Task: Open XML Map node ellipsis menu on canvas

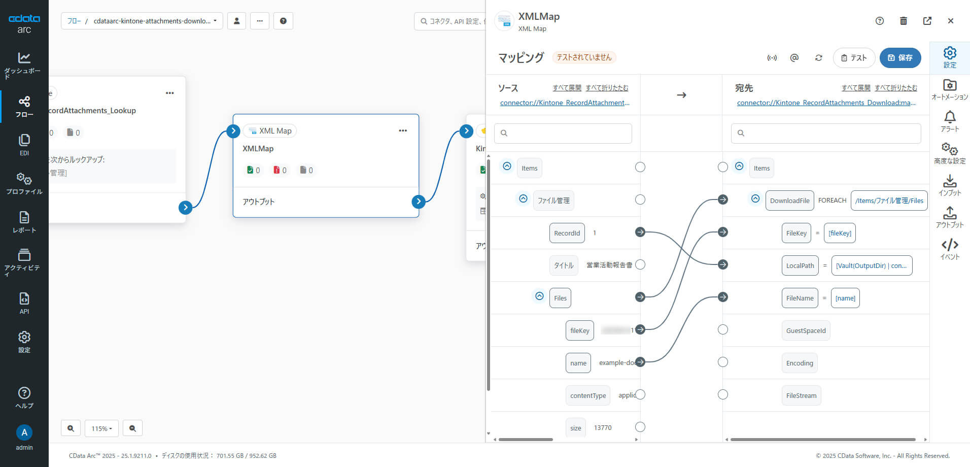Action: coord(403,130)
